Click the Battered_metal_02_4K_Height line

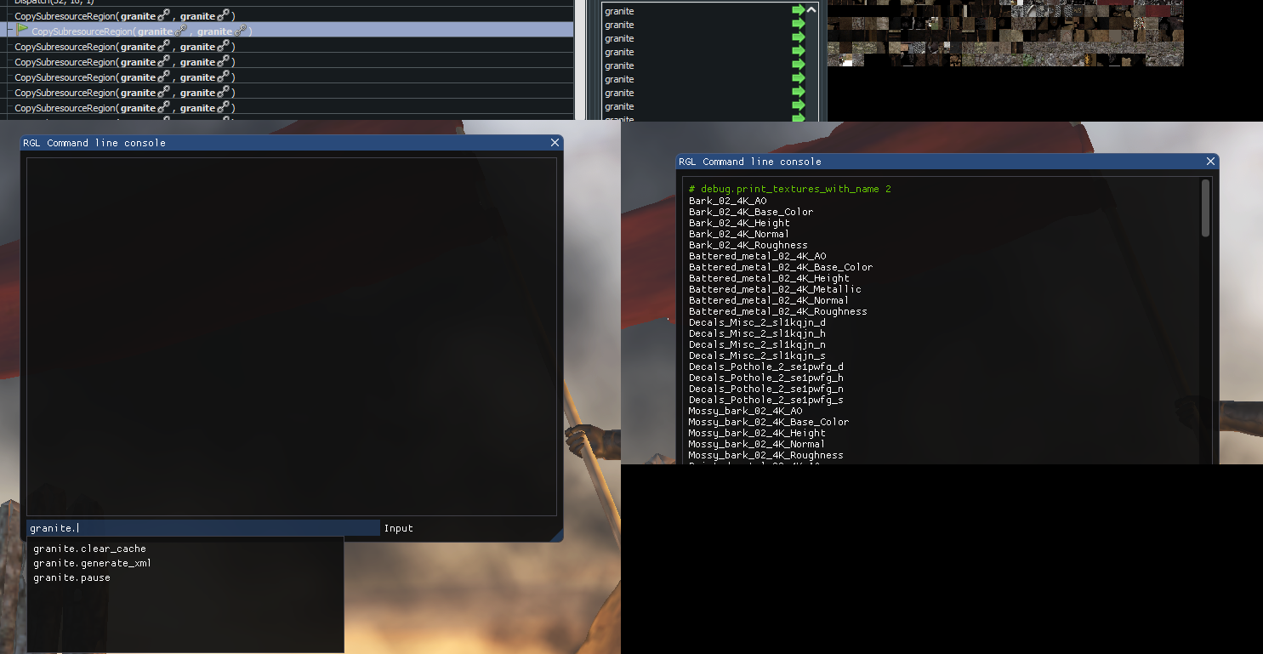769,278
